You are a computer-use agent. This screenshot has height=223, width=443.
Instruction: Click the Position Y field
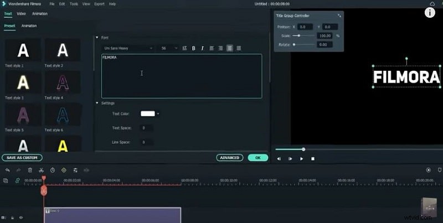[329, 27]
